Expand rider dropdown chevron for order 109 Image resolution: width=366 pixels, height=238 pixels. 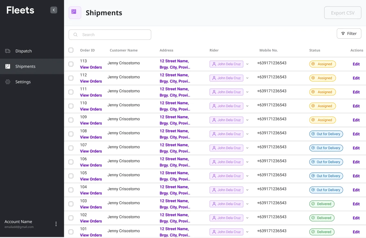(247, 120)
